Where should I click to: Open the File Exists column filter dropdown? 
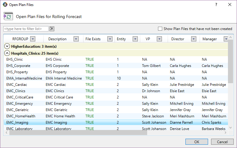pos(110,39)
